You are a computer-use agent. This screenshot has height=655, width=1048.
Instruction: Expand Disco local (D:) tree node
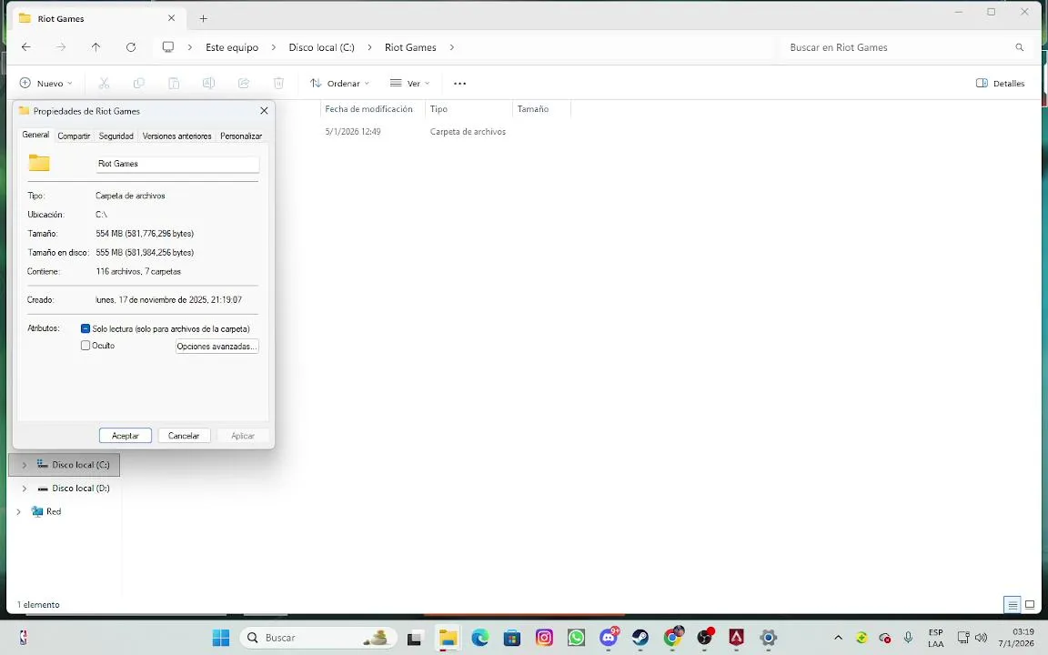pos(24,489)
